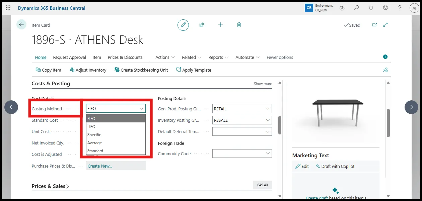Go to previous record arrow
The image size is (422, 201).
[x=11, y=107]
